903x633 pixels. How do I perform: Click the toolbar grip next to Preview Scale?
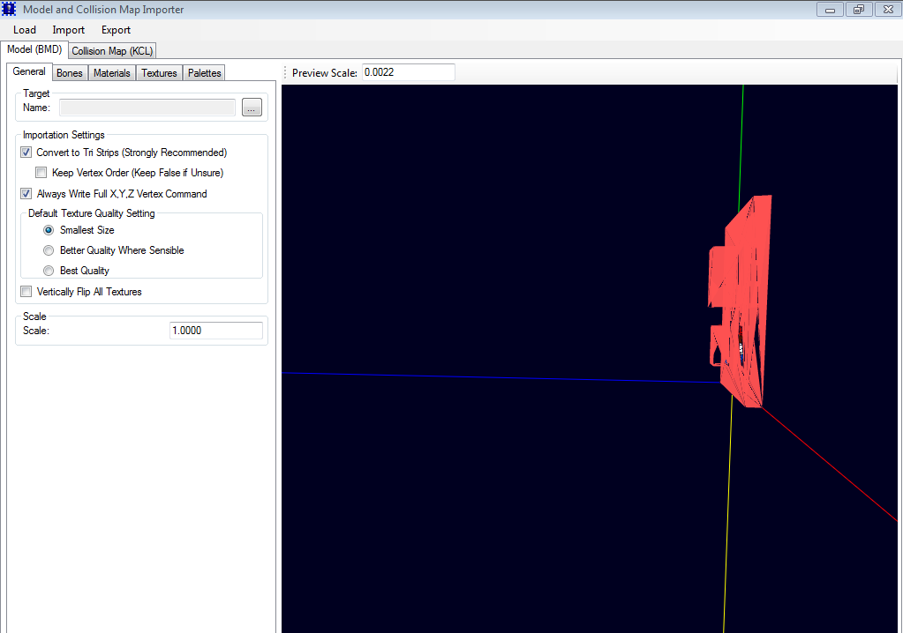click(285, 72)
